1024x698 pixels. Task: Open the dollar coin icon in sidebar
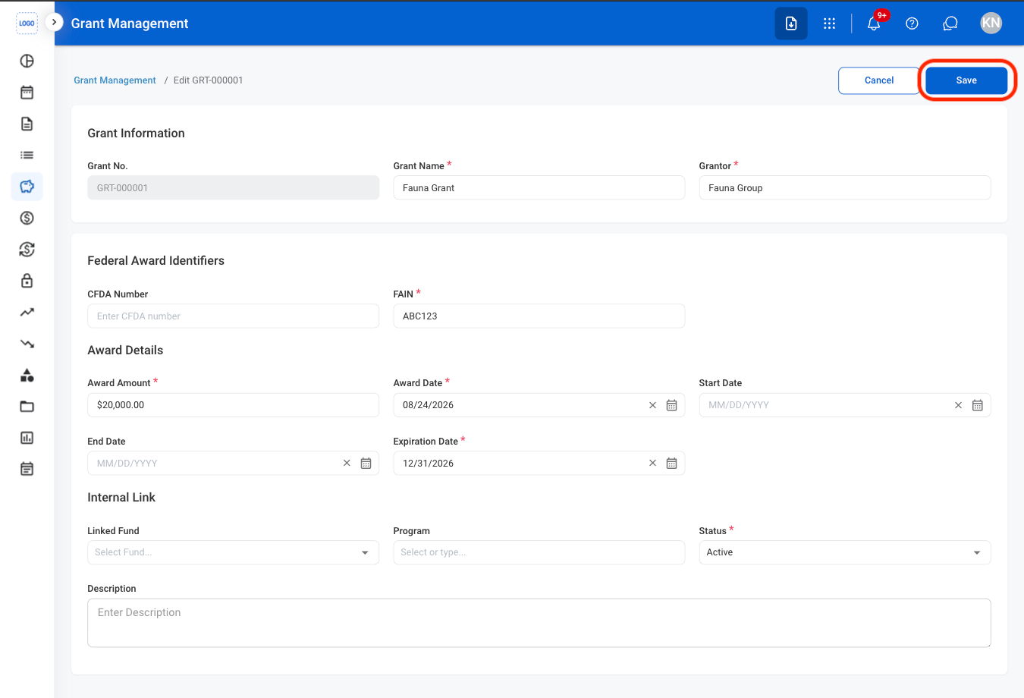click(x=27, y=219)
